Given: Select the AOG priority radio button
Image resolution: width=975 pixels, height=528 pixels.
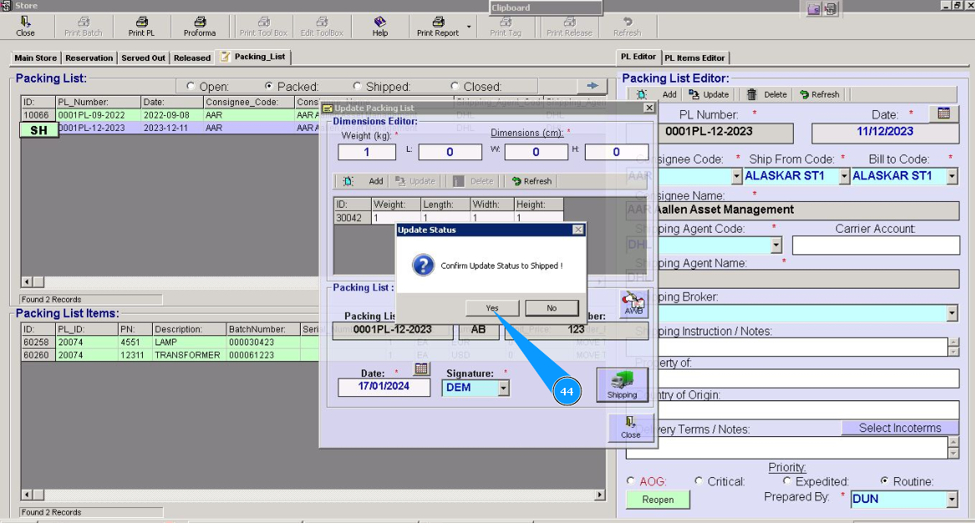Looking at the screenshot, I should pos(631,480).
